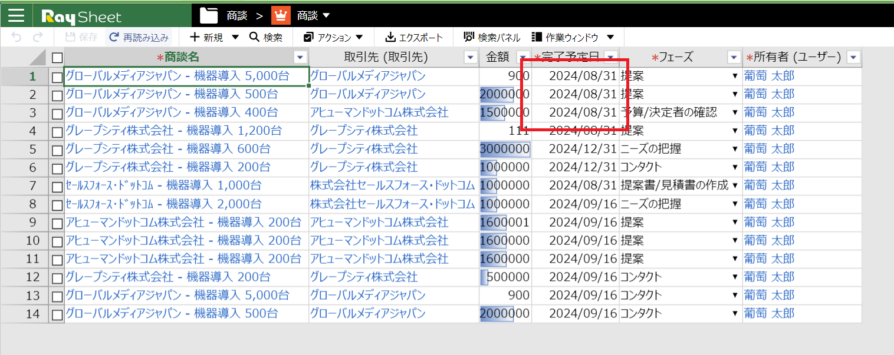The width and height of the screenshot is (894, 355).
Task: Open row 8 機器導入 2,000台 deal link
Action: pos(163,204)
